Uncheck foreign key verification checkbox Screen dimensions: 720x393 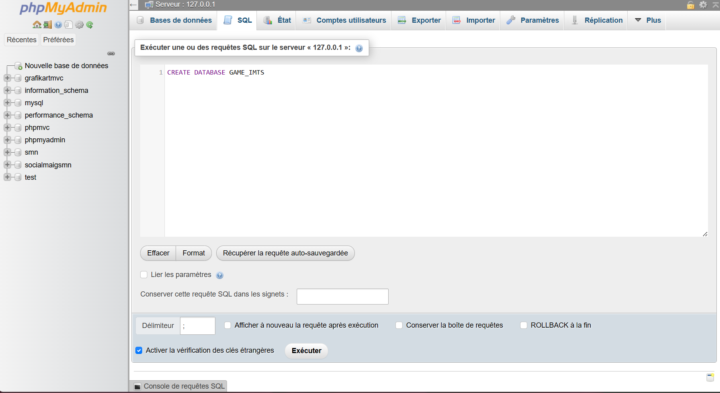pyautogui.click(x=139, y=350)
